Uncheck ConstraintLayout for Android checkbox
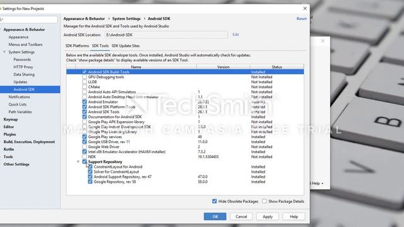404x227 pixels. click(x=90, y=166)
